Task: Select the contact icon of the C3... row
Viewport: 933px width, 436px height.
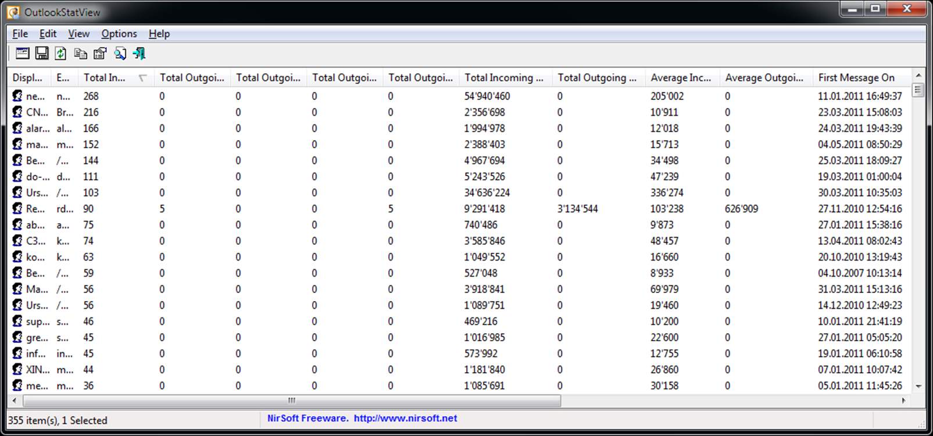Action: pyautogui.click(x=17, y=241)
